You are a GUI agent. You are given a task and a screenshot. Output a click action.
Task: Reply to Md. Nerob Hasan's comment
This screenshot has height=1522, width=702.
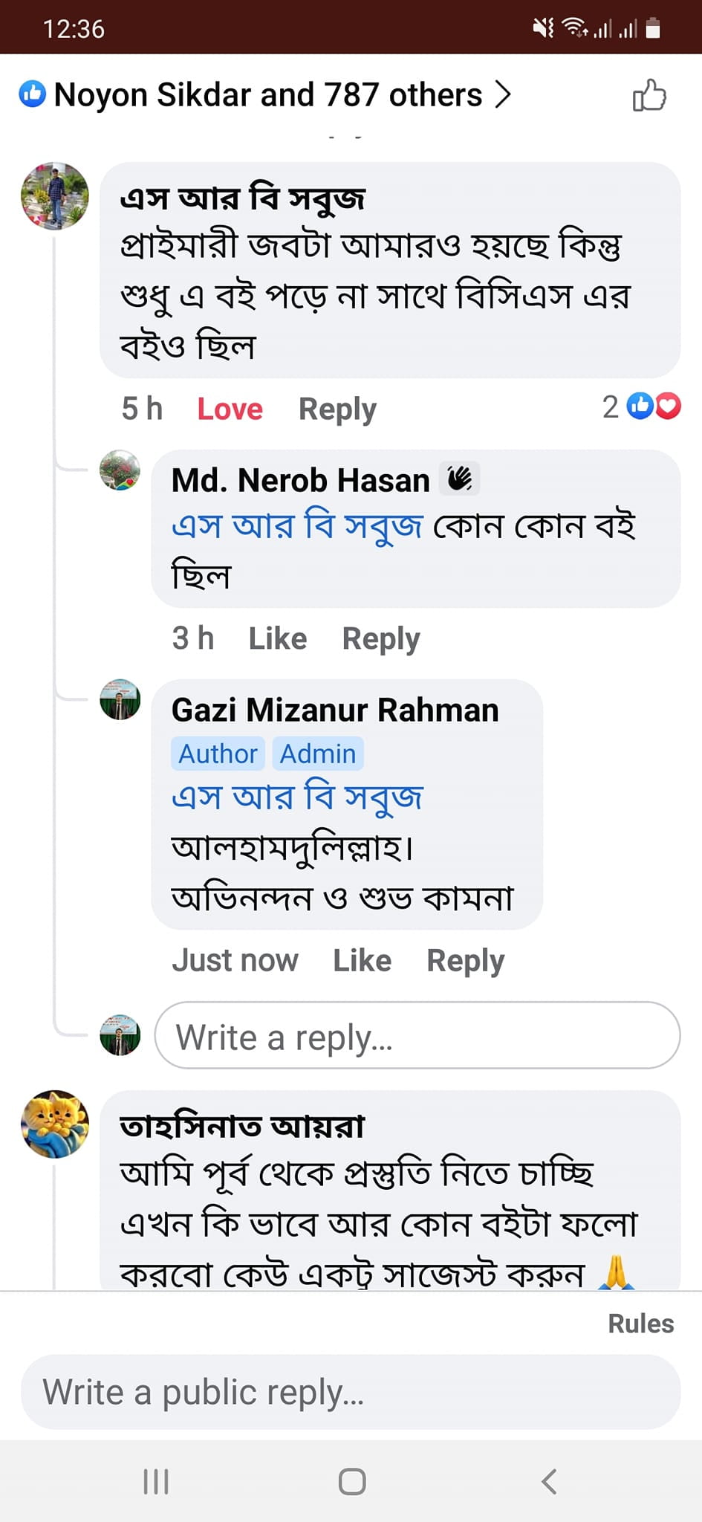pos(381,638)
